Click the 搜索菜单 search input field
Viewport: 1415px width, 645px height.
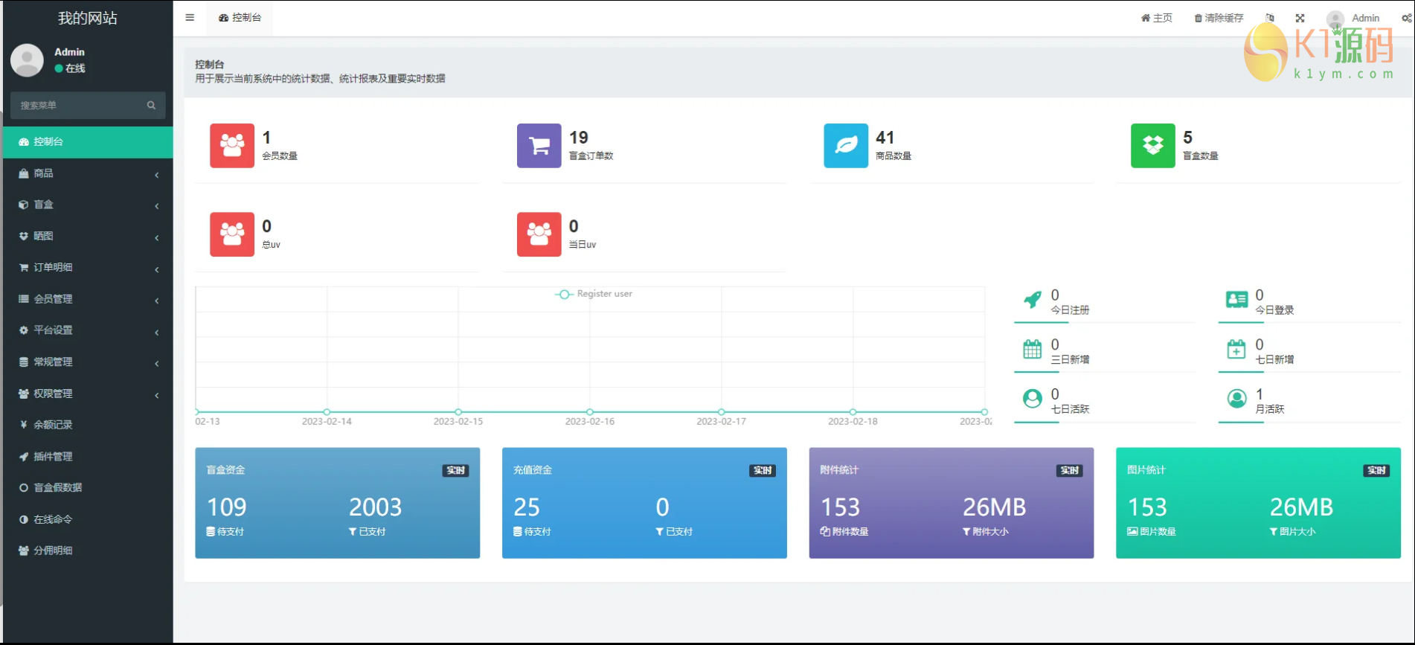78,106
